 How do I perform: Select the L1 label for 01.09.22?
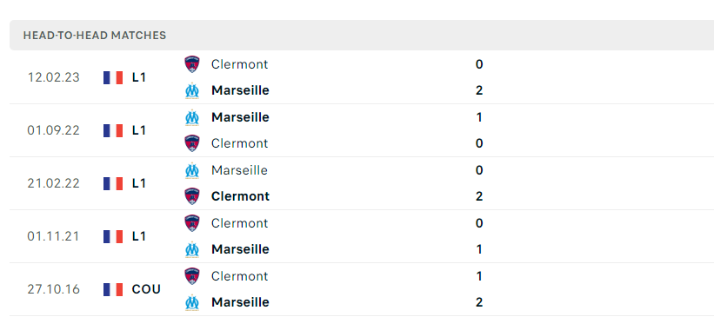pos(139,130)
